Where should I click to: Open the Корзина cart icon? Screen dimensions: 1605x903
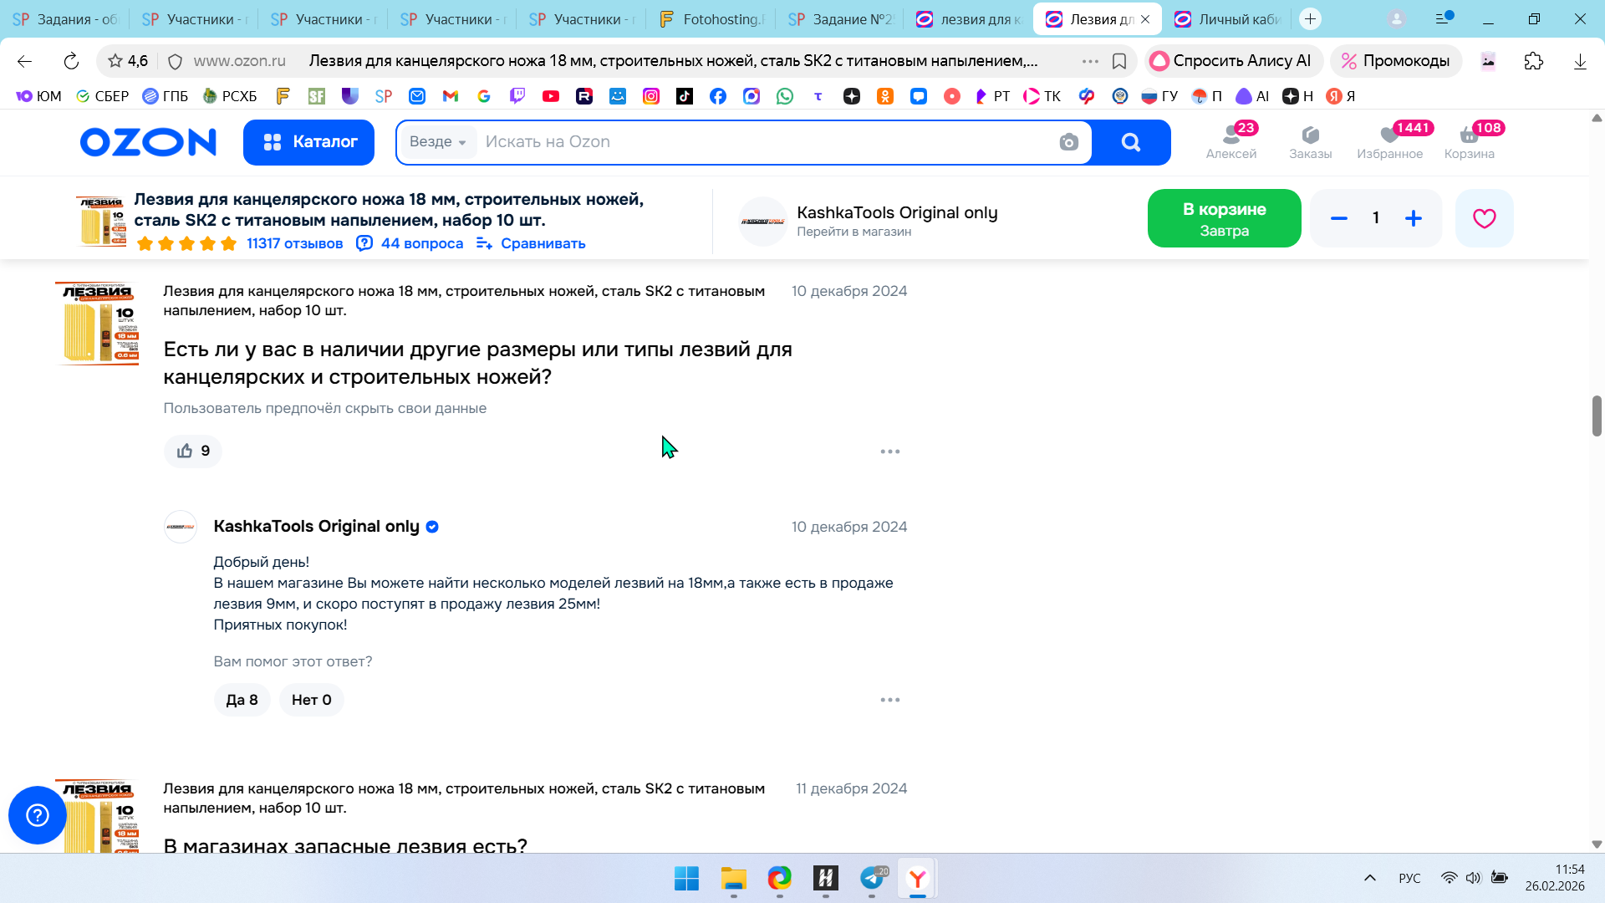coord(1469,141)
